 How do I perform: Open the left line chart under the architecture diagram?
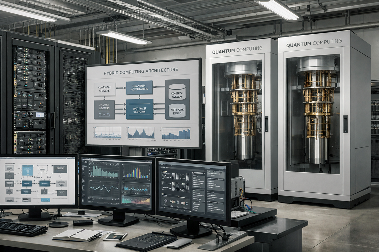(x=107, y=133)
